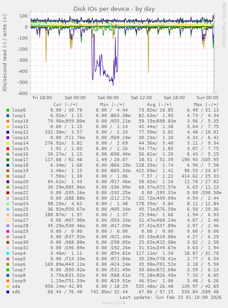Select the loop6 legend label
The image size is (228, 308).
19,264
